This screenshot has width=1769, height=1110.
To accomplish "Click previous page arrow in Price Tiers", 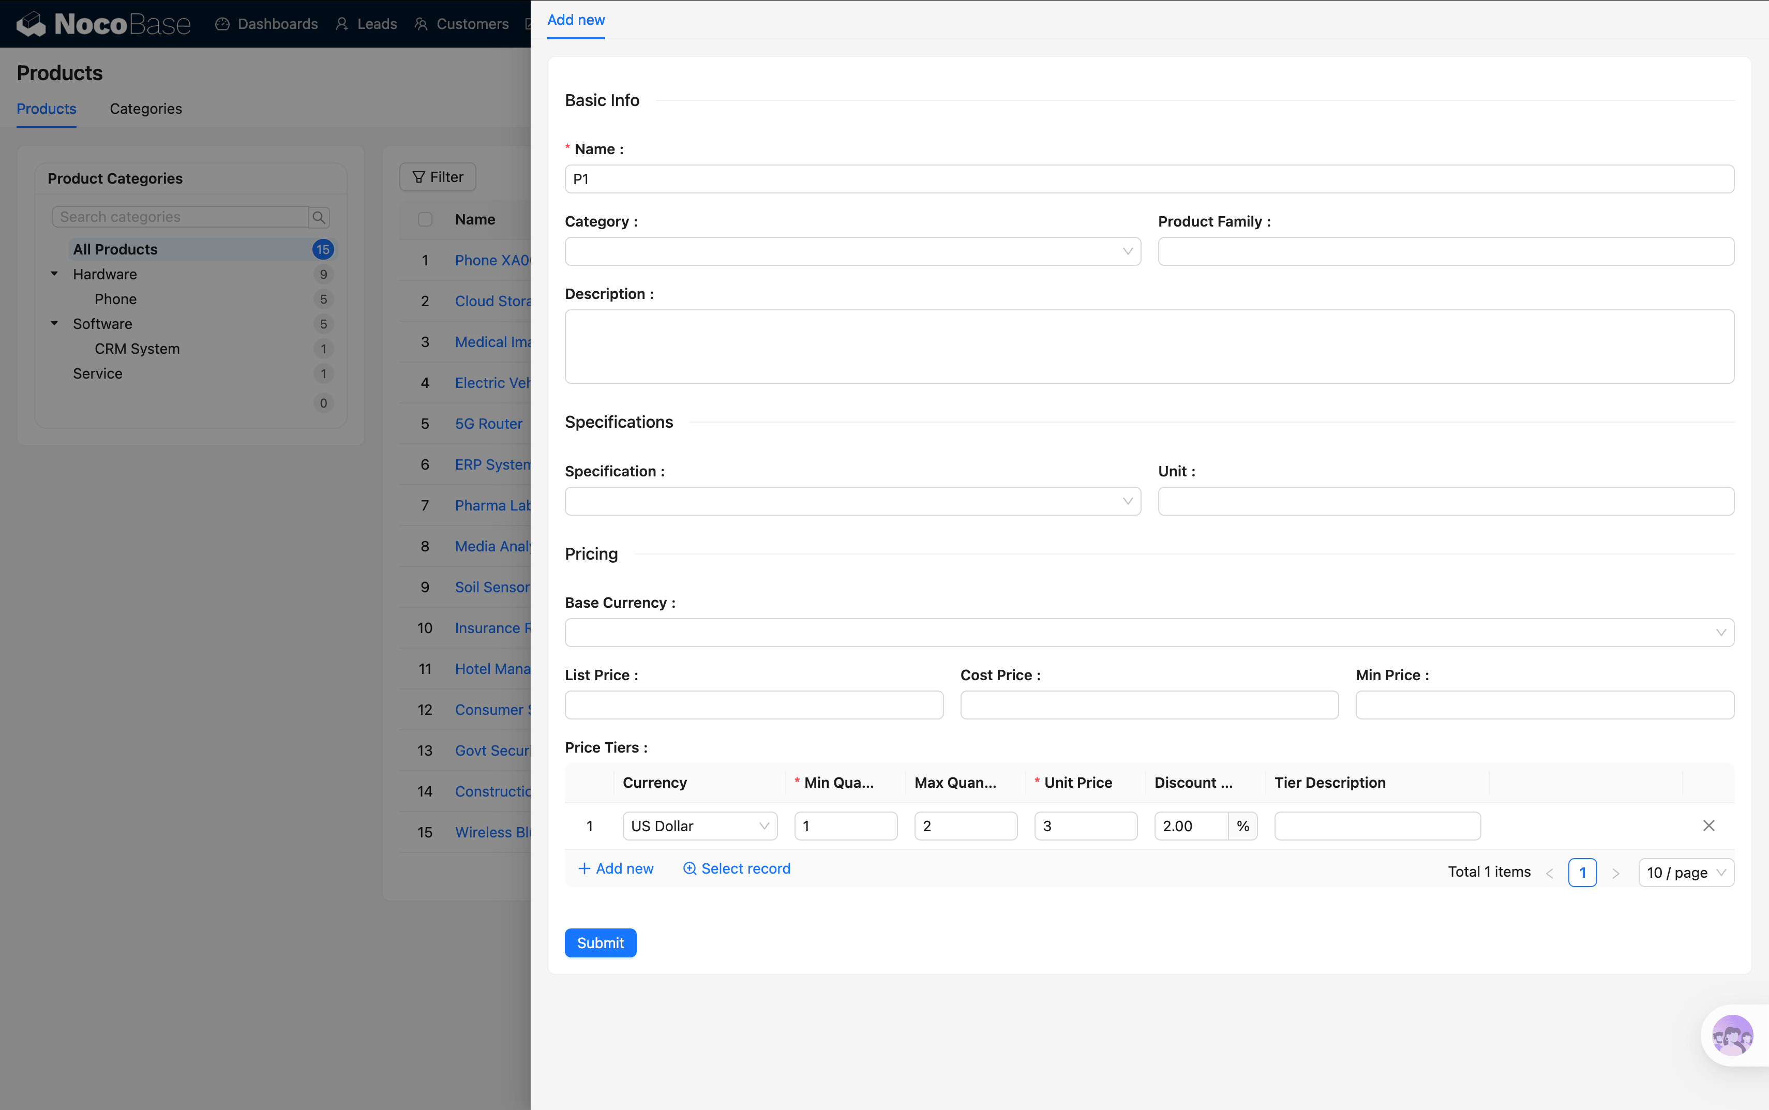I will pos(1550,873).
